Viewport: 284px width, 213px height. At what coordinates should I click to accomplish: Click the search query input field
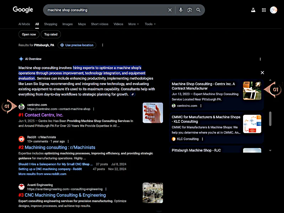click(105, 10)
